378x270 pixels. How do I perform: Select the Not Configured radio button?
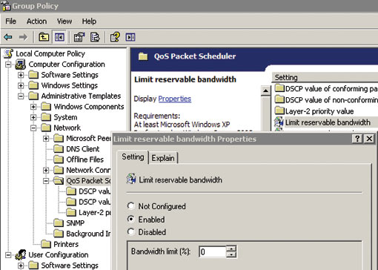click(130, 206)
